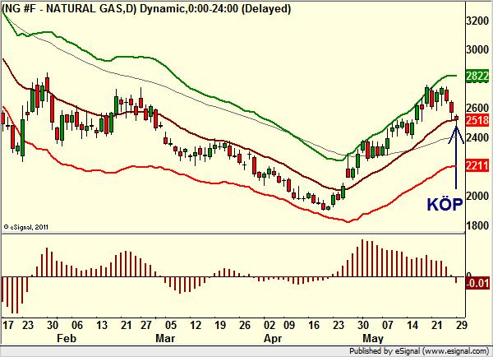Viewport: 493px width, 357px height.
Task: Click the 2600 price axis label
Action: pos(477,108)
